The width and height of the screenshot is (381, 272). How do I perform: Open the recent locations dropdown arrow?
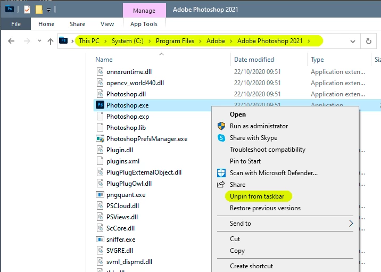click(x=39, y=41)
